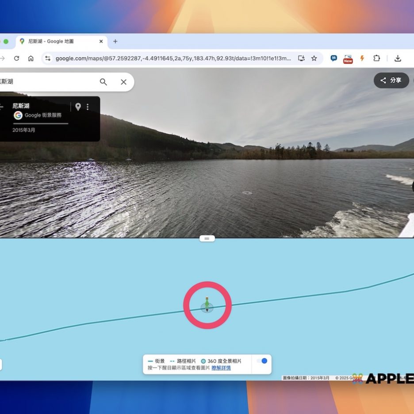Reload the page with the refresh icon
Screen dimensions: 414x414
pyautogui.click(x=16, y=58)
